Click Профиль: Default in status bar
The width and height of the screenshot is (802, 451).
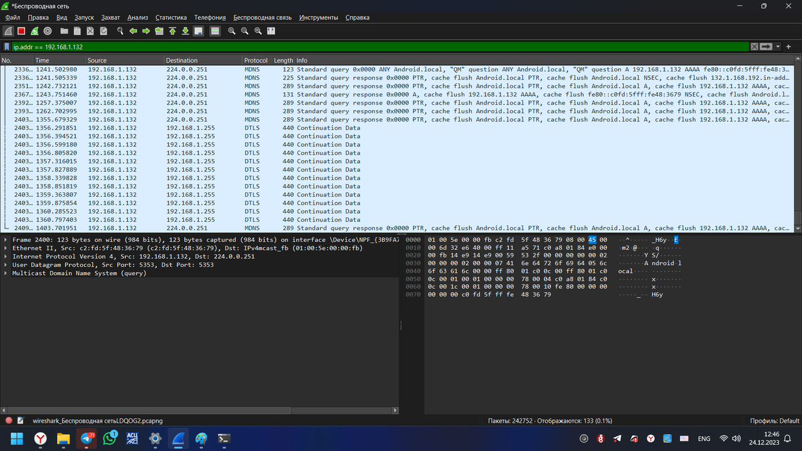click(774, 421)
